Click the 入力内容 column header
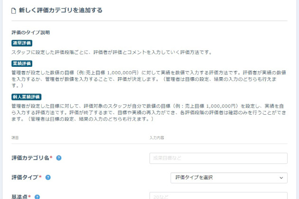Image resolution: width=299 pixels, height=199 pixels. pyautogui.click(x=157, y=138)
